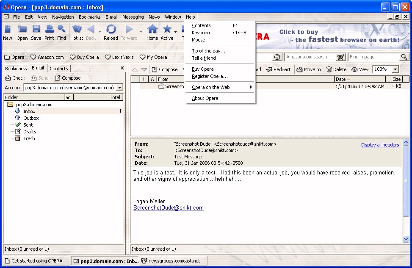
Task: Open the Opera bookmark folder
Action: pos(14,57)
